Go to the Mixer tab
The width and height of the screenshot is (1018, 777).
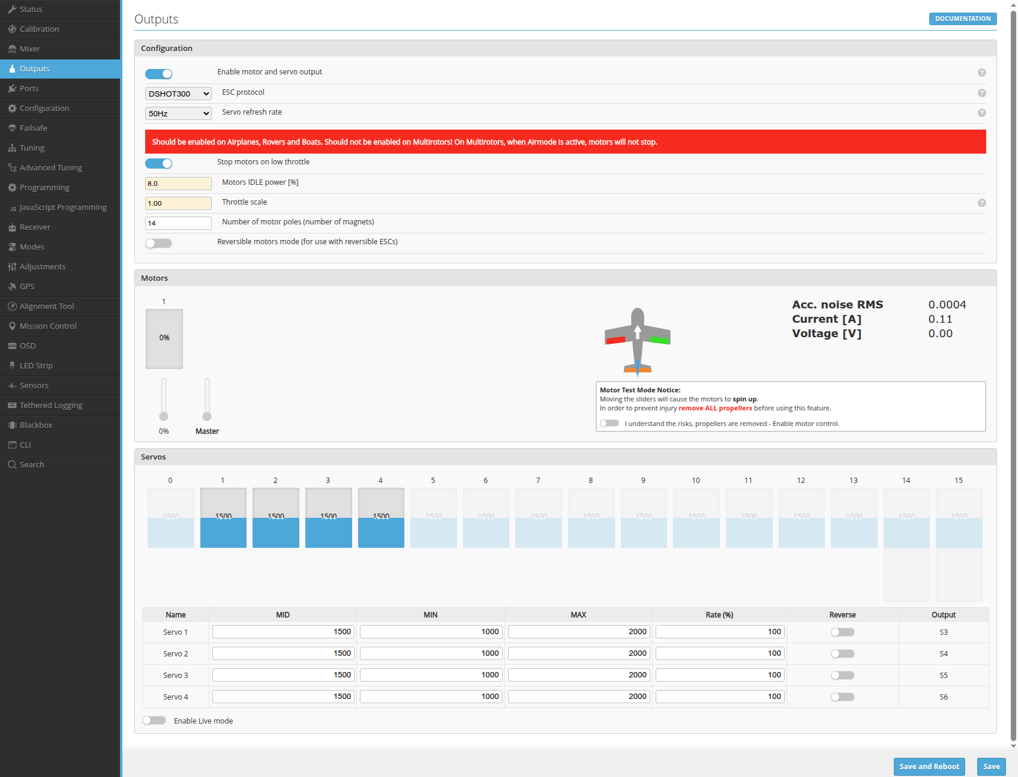(x=60, y=49)
